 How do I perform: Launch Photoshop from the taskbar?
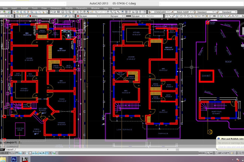tap(14, 159)
